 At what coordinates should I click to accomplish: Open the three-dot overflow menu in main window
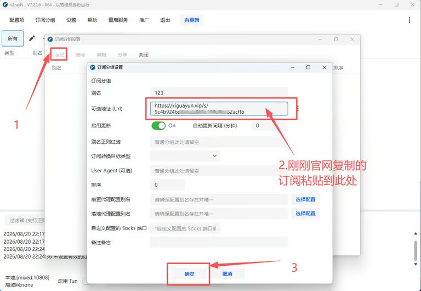point(409,20)
